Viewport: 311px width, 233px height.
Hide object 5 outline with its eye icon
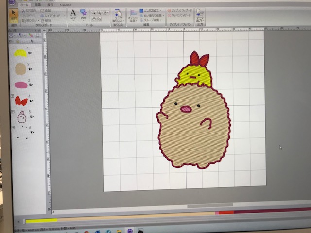tap(32, 116)
